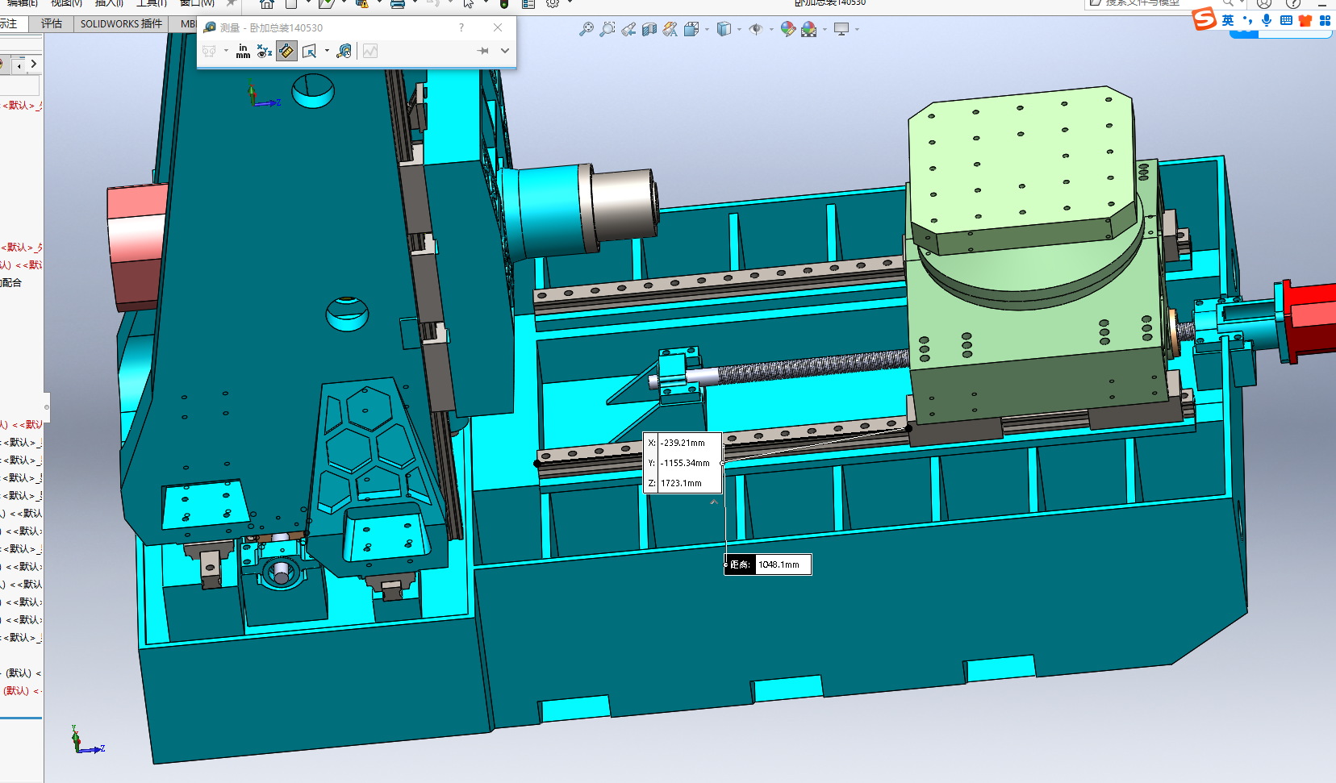The height and width of the screenshot is (783, 1336).
Task: Open the Apply Scene icon
Action: (x=808, y=29)
